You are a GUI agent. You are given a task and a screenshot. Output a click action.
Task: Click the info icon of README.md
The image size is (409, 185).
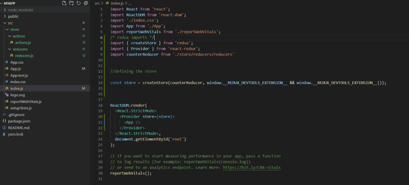click(4, 128)
